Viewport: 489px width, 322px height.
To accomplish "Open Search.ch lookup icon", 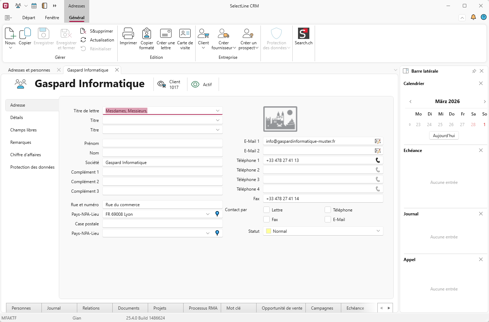I will tap(303, 34).
